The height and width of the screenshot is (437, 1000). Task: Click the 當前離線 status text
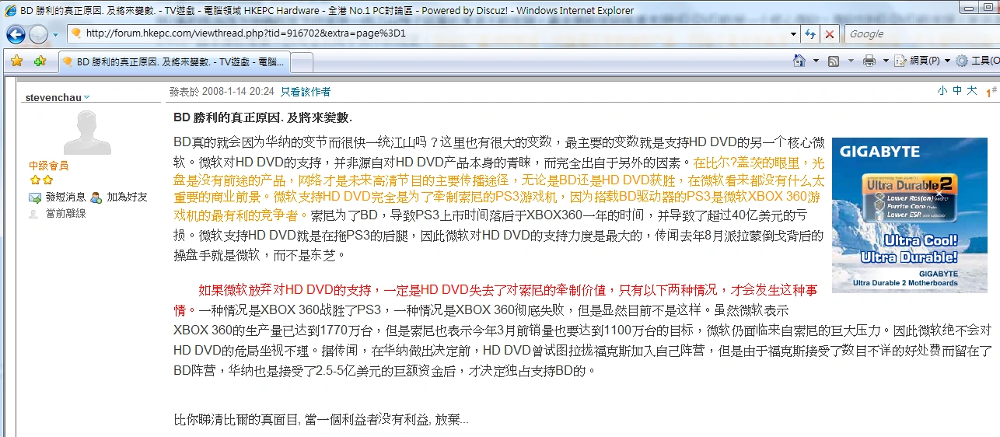[65, 213]
